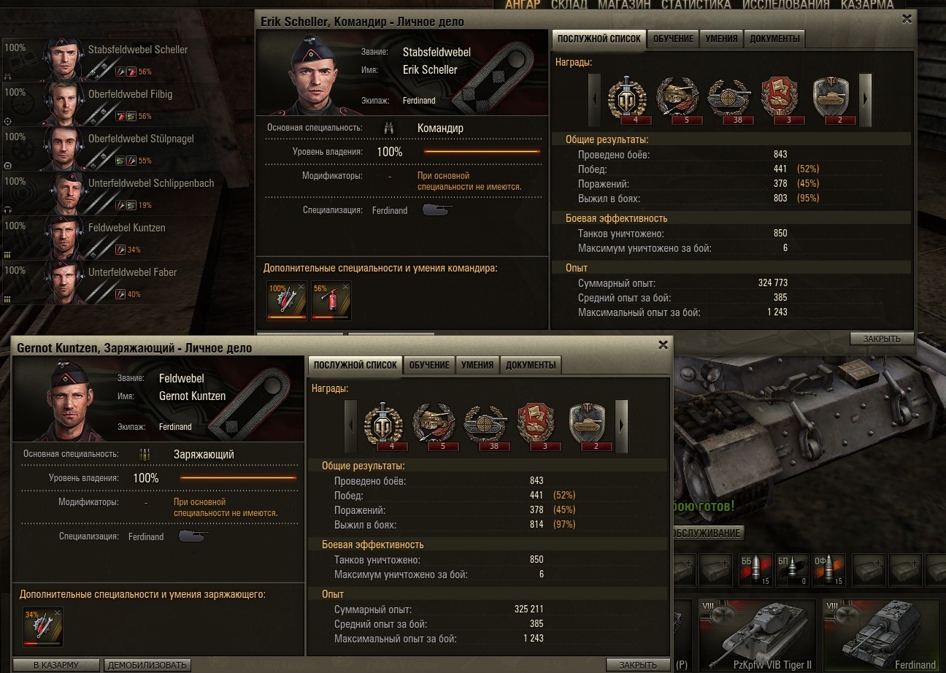Show previous awards in Scheller's award list
Image resolution: width=946 pixels, height=673 pixels.
594,98
